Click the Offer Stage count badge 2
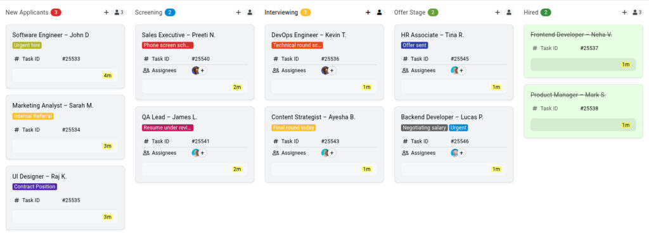 coord(433,13)
